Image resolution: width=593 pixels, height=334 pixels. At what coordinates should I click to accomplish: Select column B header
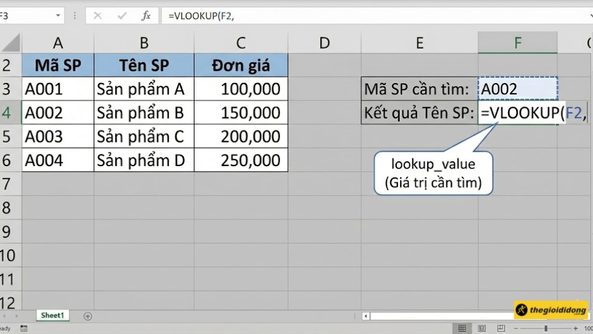tap(144, 43)
